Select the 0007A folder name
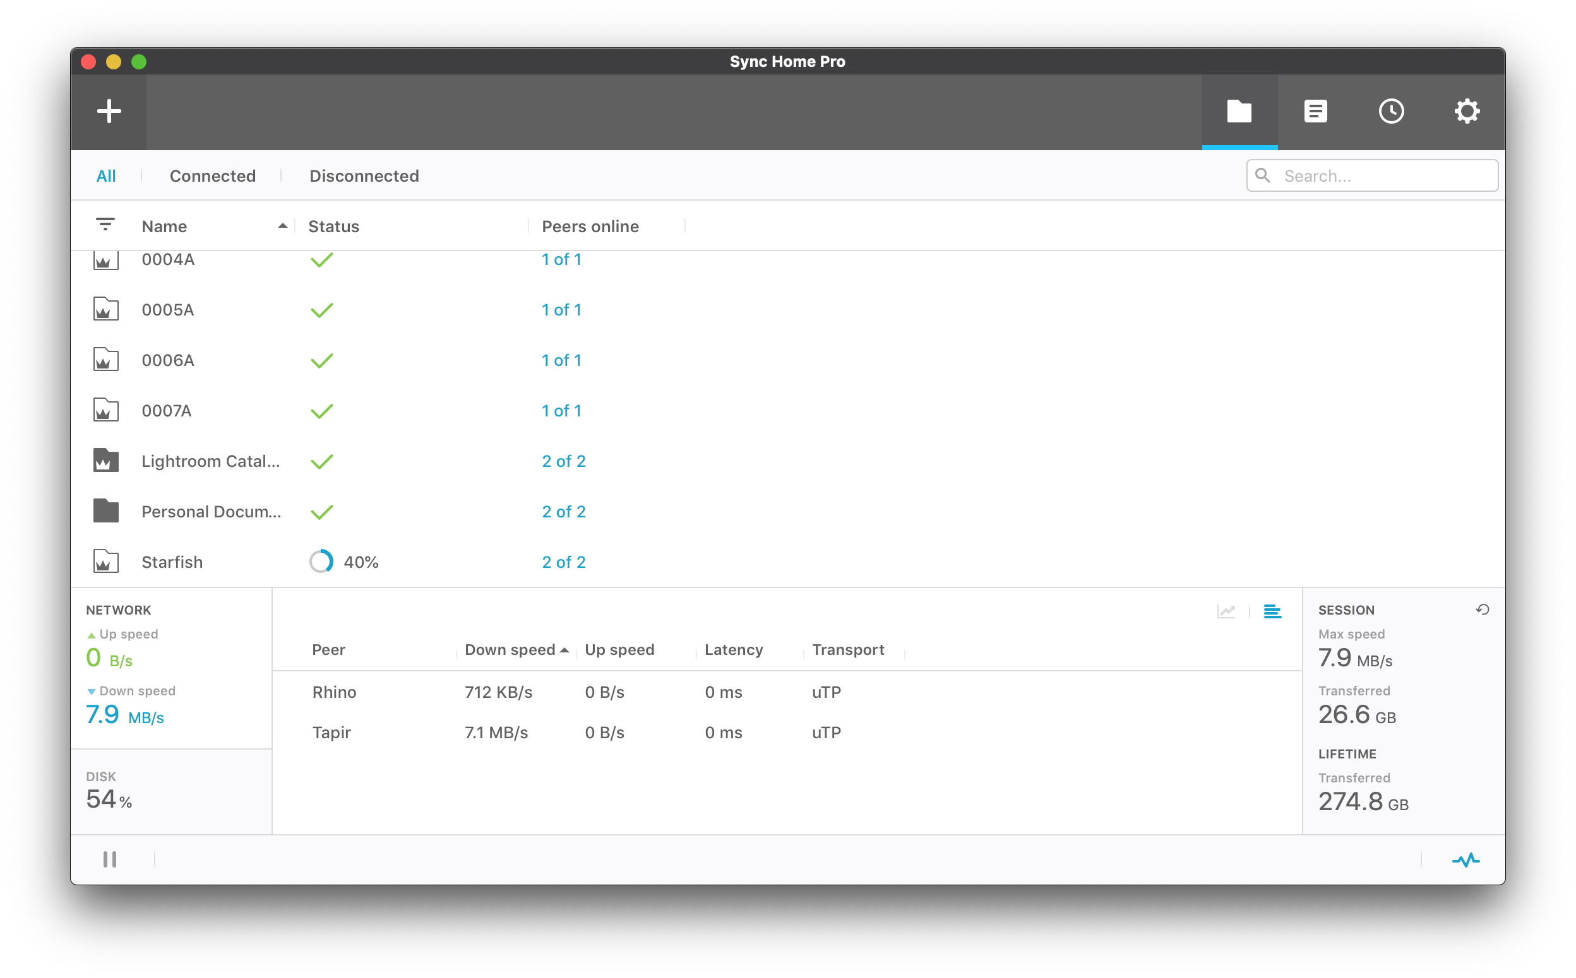The image size is (1576, 978). (x=167, y=411)
